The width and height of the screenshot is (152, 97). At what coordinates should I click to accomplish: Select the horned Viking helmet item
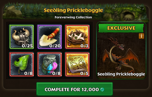(22, 37)
